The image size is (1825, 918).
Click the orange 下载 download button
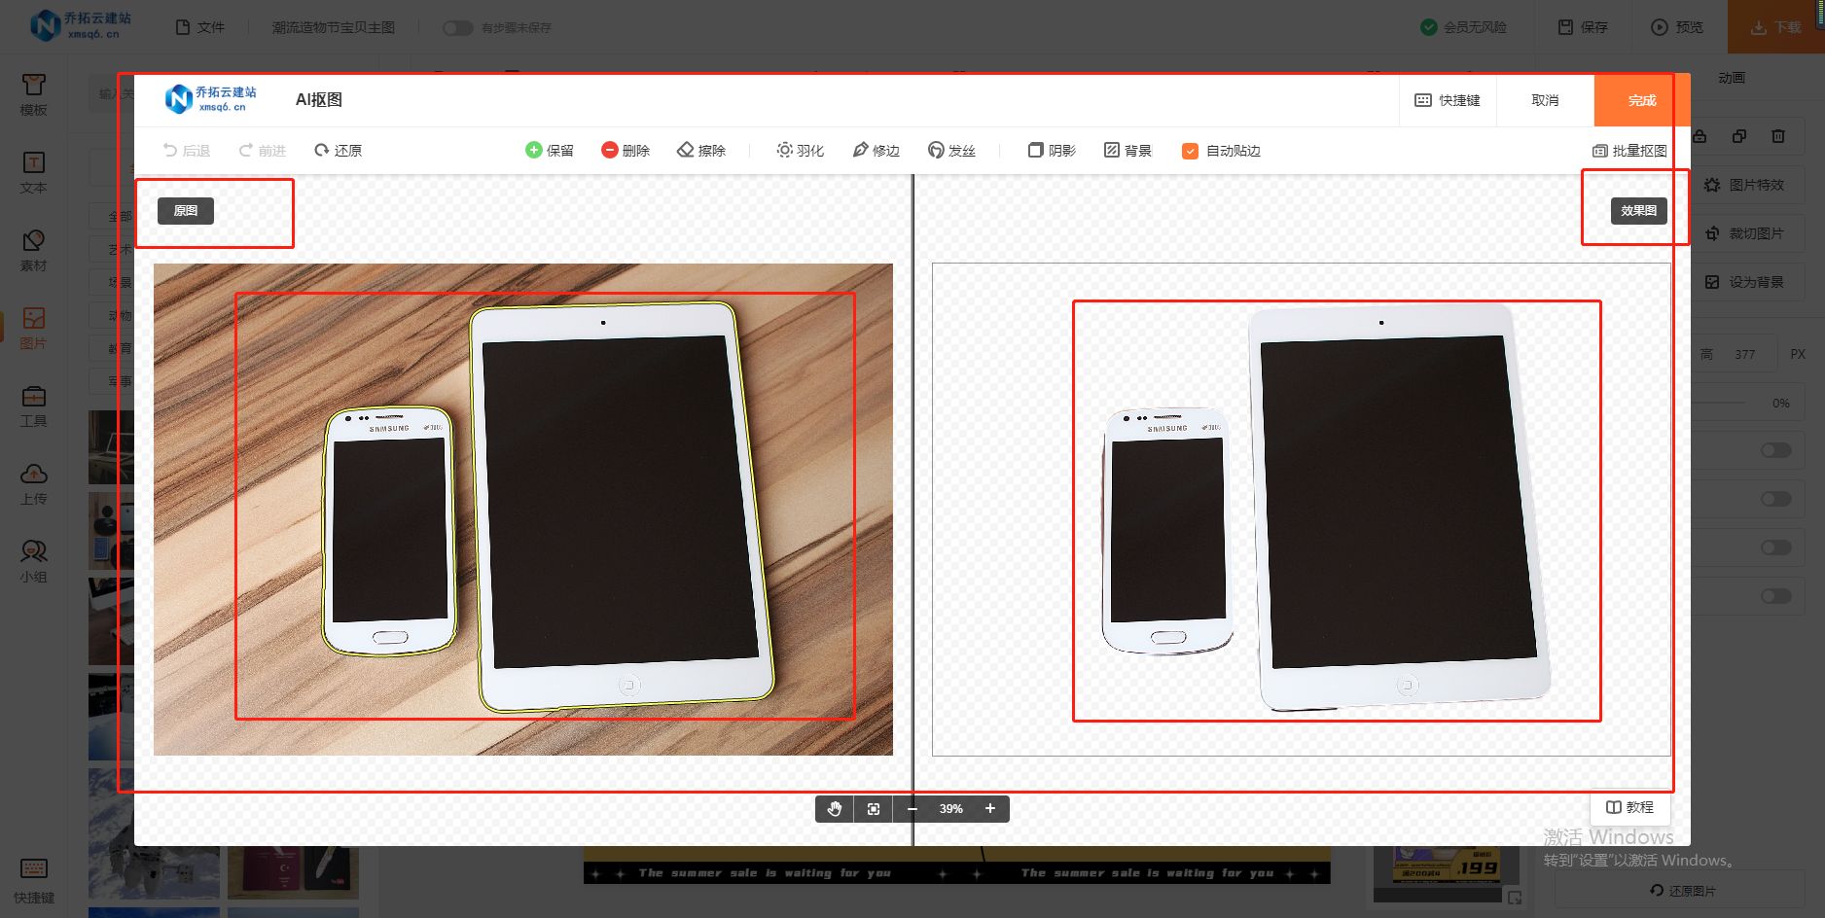(x=1776, y=27)
